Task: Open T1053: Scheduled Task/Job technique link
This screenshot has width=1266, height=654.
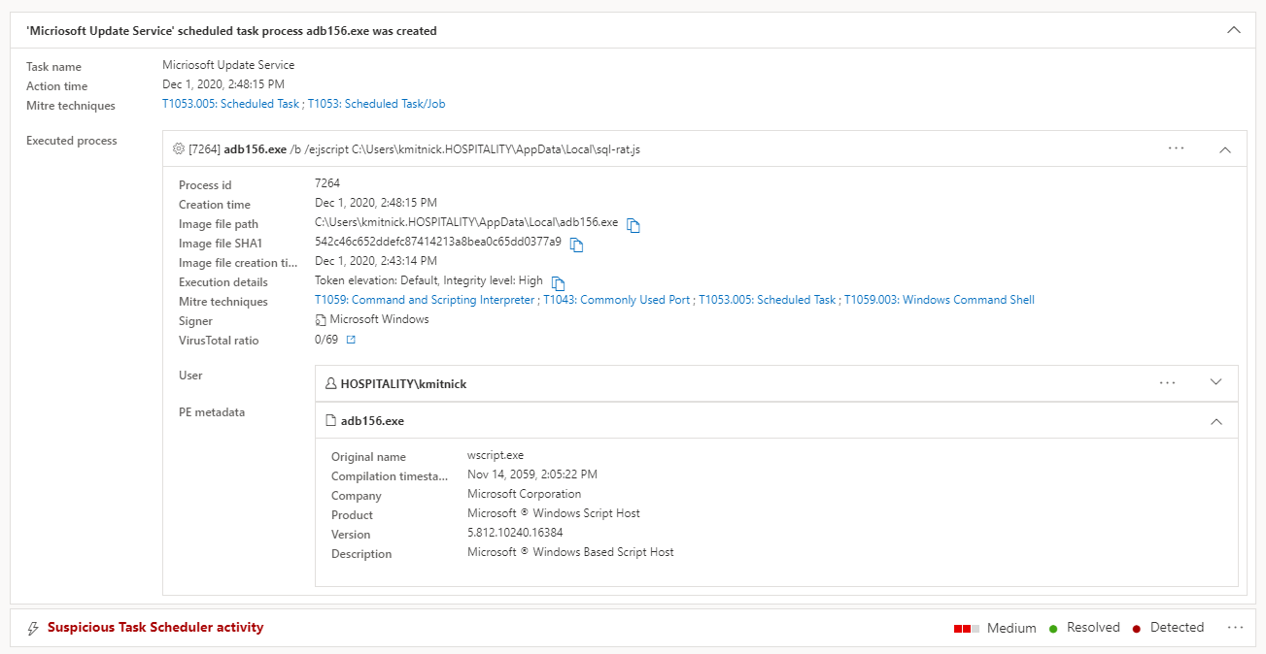Action: (376, 104)
